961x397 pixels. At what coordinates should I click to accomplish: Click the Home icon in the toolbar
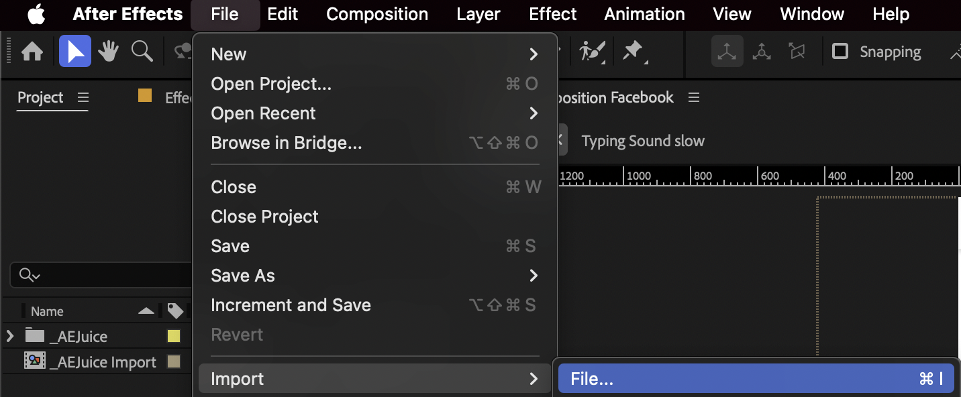coord(32,52)
